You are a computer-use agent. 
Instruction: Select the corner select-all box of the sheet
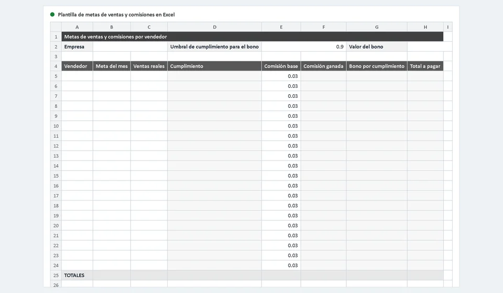(x=56, y=27)
